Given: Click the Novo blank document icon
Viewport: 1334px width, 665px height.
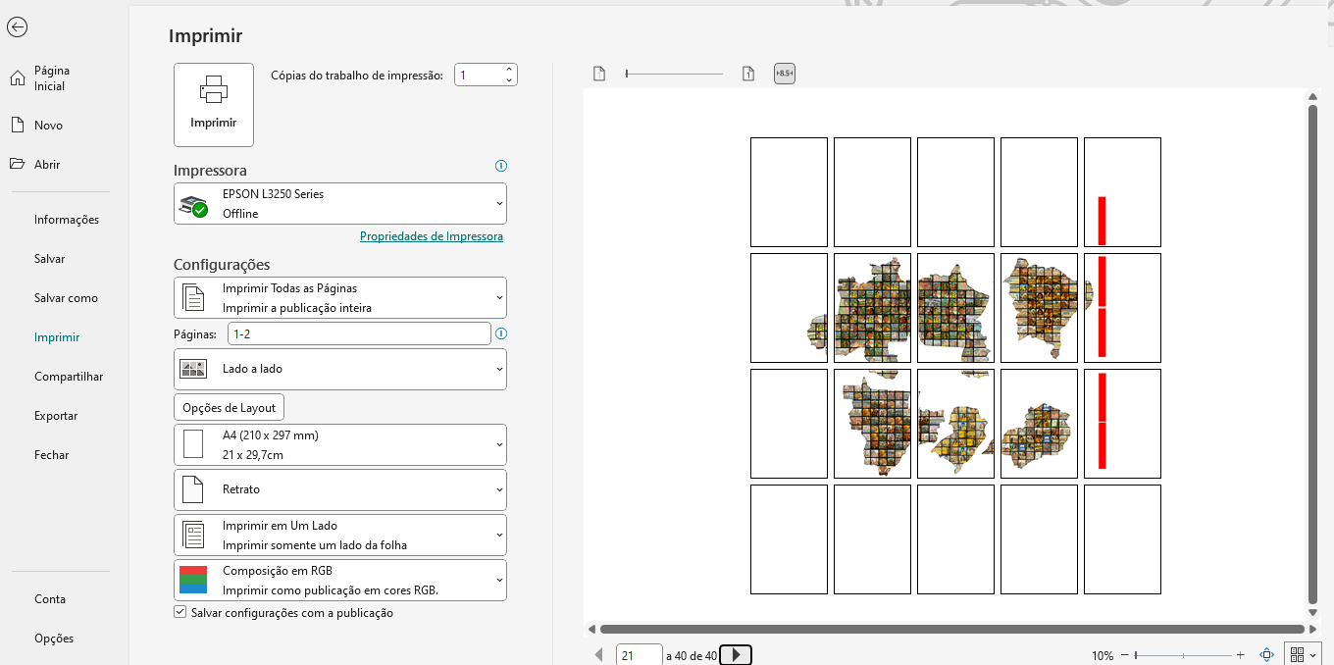Looking at the screenshot, I should click(x=17, y=126).
